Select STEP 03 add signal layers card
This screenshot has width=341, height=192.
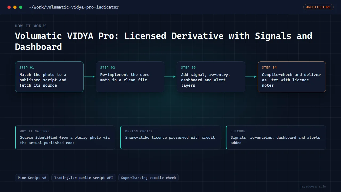[211, 77]
